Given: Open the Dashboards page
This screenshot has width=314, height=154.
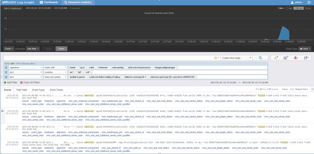Looking at the screenshot, I should click(49, 2).
